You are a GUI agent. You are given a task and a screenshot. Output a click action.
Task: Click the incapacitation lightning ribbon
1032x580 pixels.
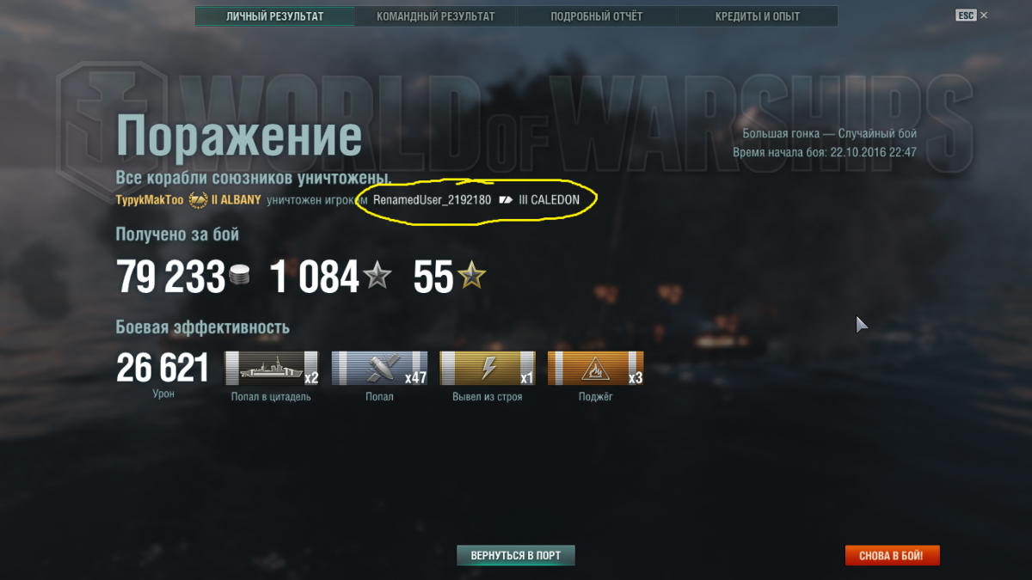[488, 368]
